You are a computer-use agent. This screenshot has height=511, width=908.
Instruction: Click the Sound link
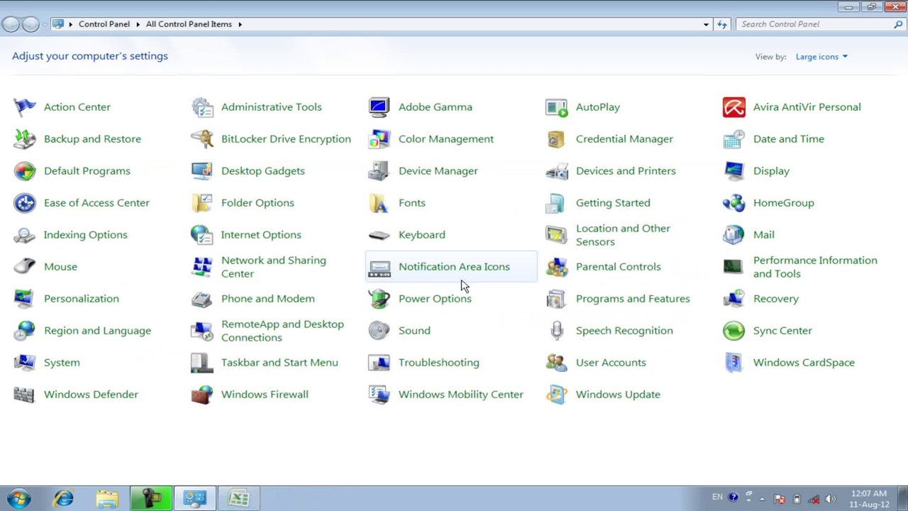point(414,331)
